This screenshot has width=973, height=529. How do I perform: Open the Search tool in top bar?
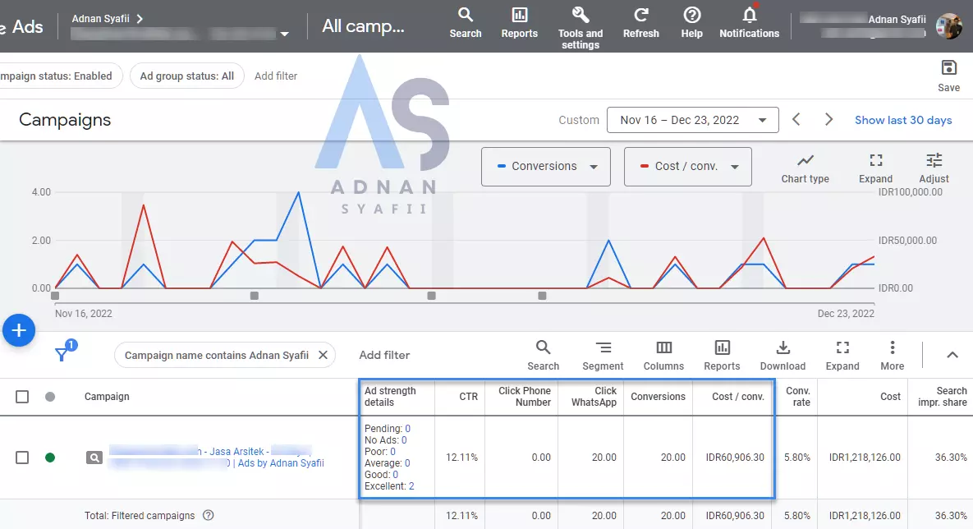click(465, 22)
